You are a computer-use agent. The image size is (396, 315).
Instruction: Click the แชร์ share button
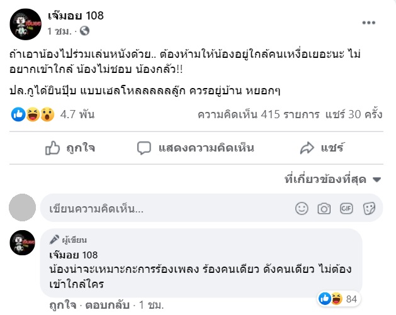pyautogui.click(x=322, y=148)
